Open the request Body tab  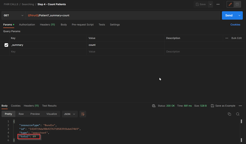[x=64, y=25]
